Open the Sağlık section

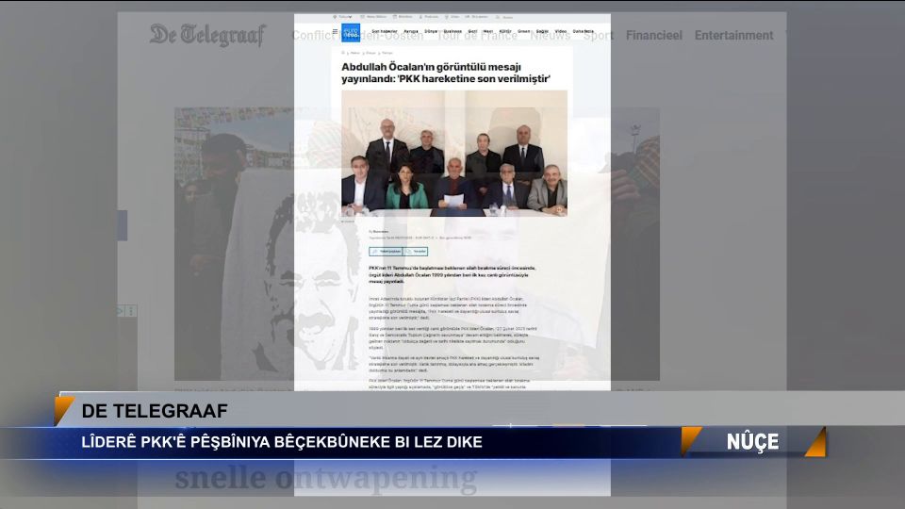(543, 31)
